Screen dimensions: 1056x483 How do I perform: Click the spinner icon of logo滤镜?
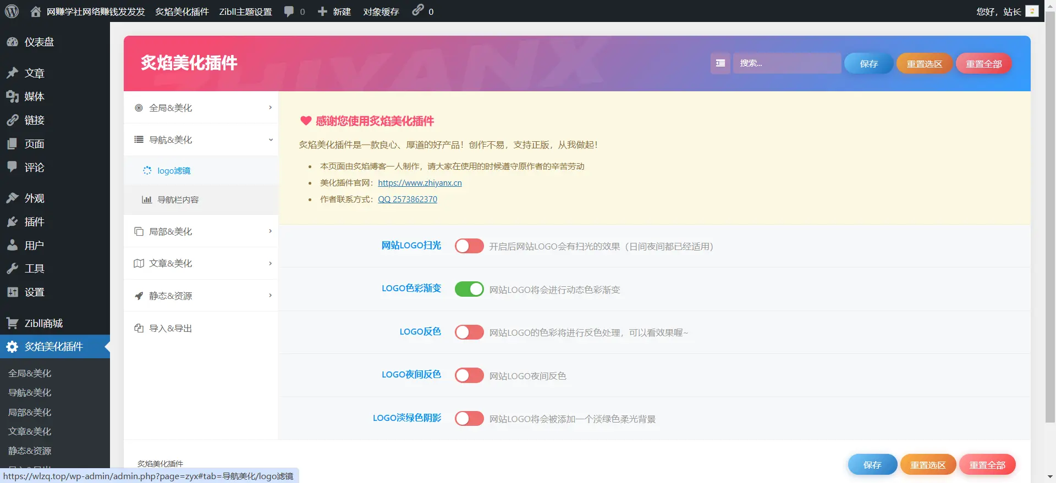(x=147, y=170)
